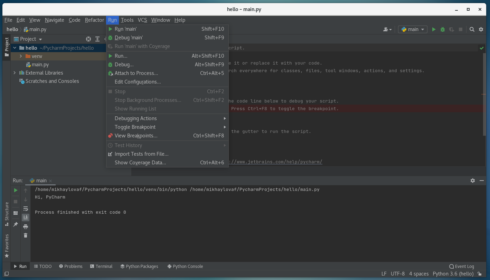Click the print icon in Run panel
The image size is (490, 280).
point(26,226)
